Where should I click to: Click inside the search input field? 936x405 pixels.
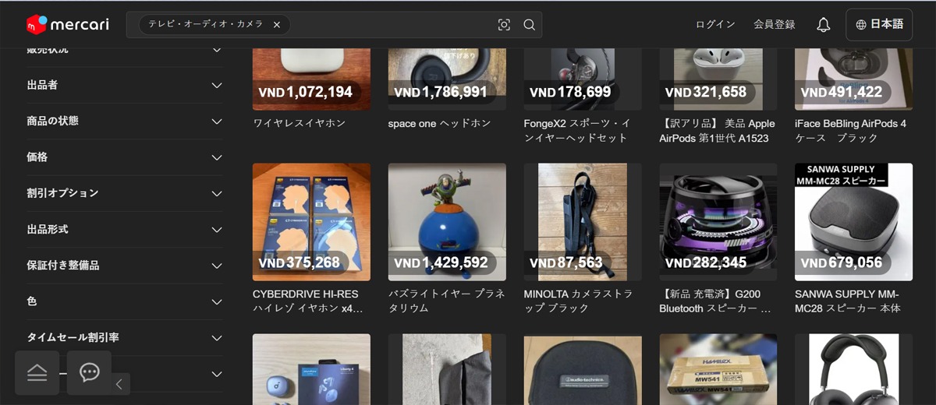click(x=390, y=25)
